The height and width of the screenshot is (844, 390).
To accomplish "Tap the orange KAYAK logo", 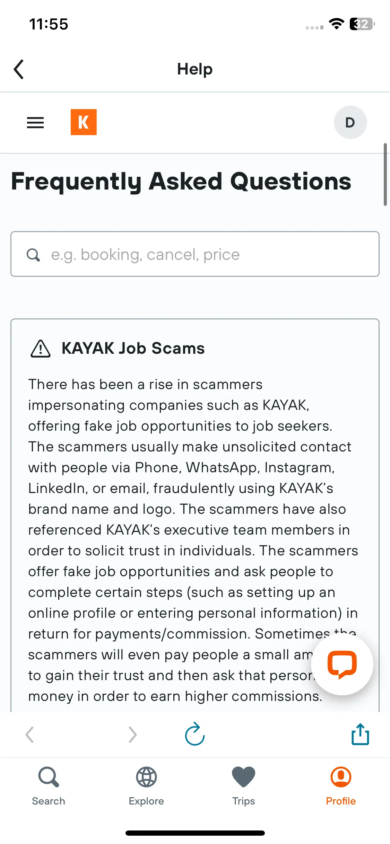I will coord(84,122).
